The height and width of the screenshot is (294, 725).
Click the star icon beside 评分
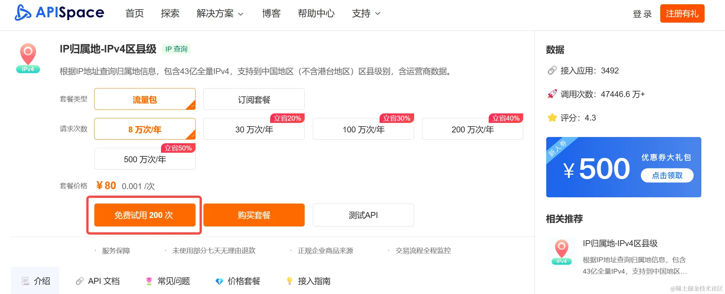coord(552,118)
